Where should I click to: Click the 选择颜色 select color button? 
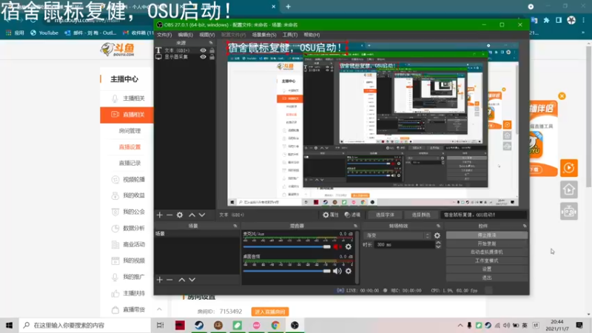pos(420,215)
